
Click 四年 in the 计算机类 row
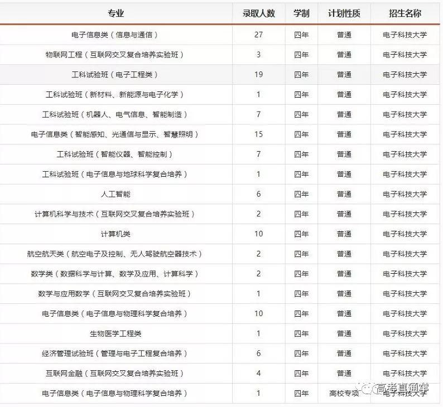click(301, 234)
